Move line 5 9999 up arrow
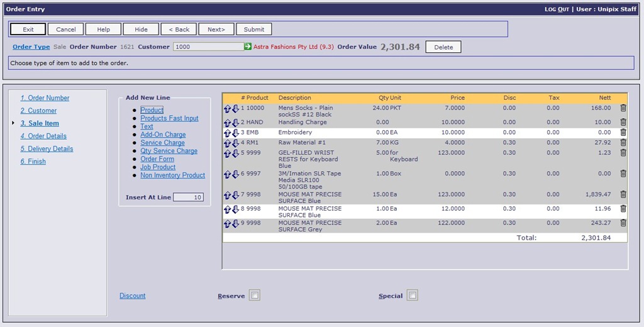The image size is (644, 327). click(228, 153)
